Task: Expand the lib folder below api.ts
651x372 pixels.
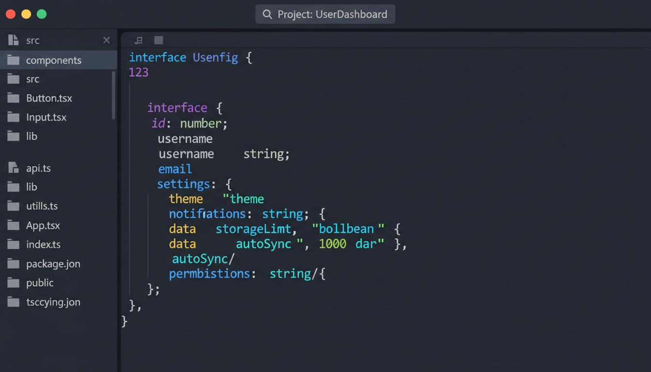Action: point(31,187)
